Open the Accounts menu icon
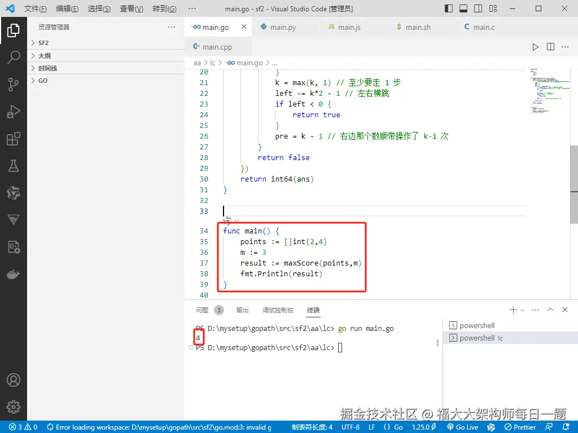The width and height of the screenshot is (578, 433). pyautogui.click(x=14, y=380)
